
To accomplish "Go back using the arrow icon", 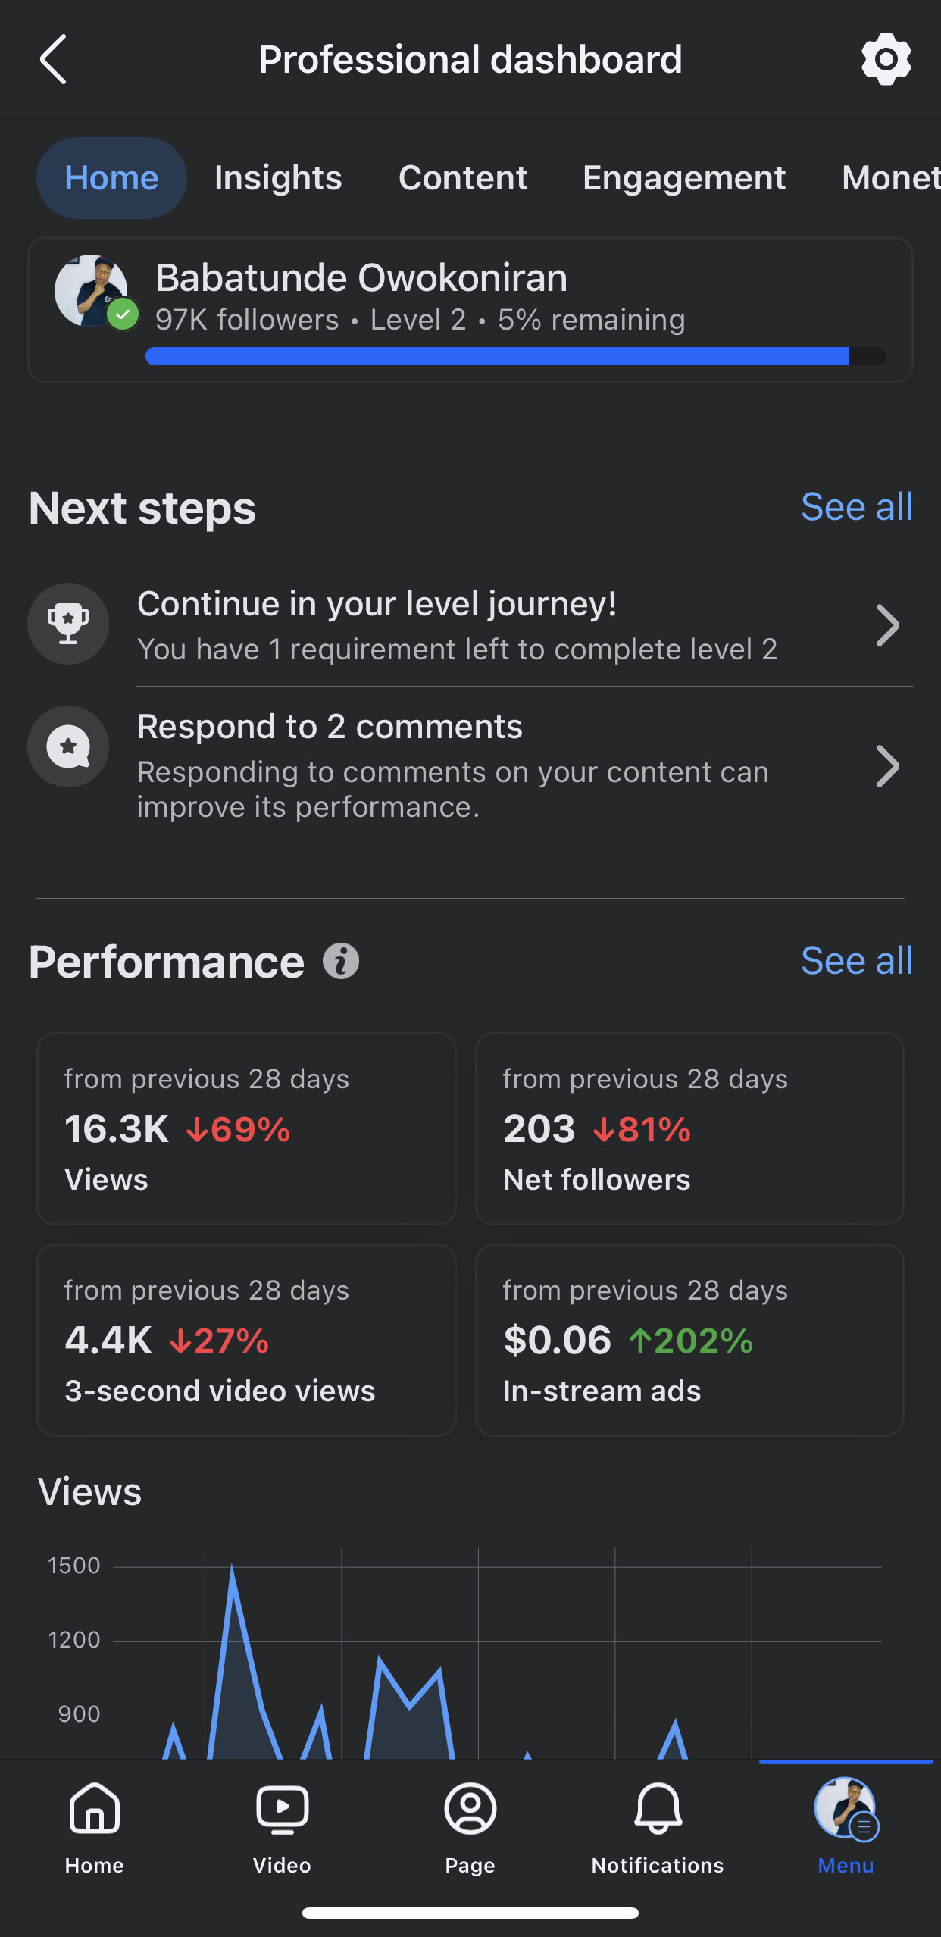I will point(53,59).
